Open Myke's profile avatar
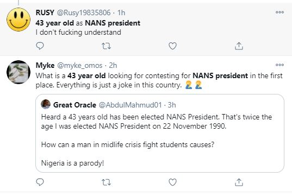Screen dimensions: 292x196 18,72
